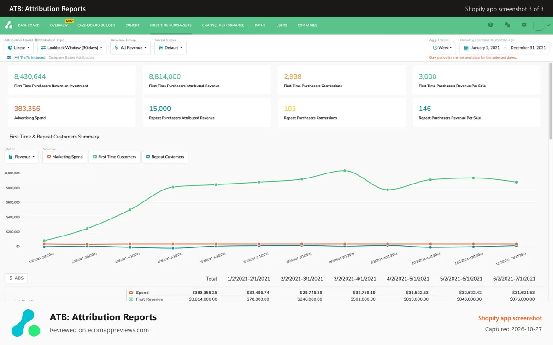Click the Total column header

pos(212,279)
